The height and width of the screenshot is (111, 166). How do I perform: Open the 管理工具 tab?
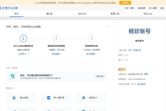(x=115, y=14)
